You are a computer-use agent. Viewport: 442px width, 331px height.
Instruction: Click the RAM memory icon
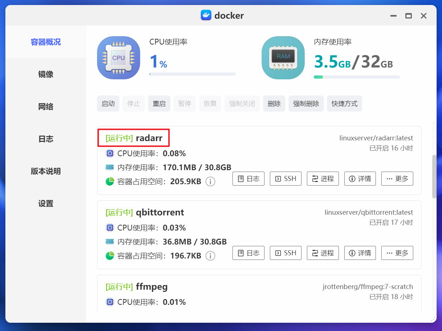pos(283,58)
